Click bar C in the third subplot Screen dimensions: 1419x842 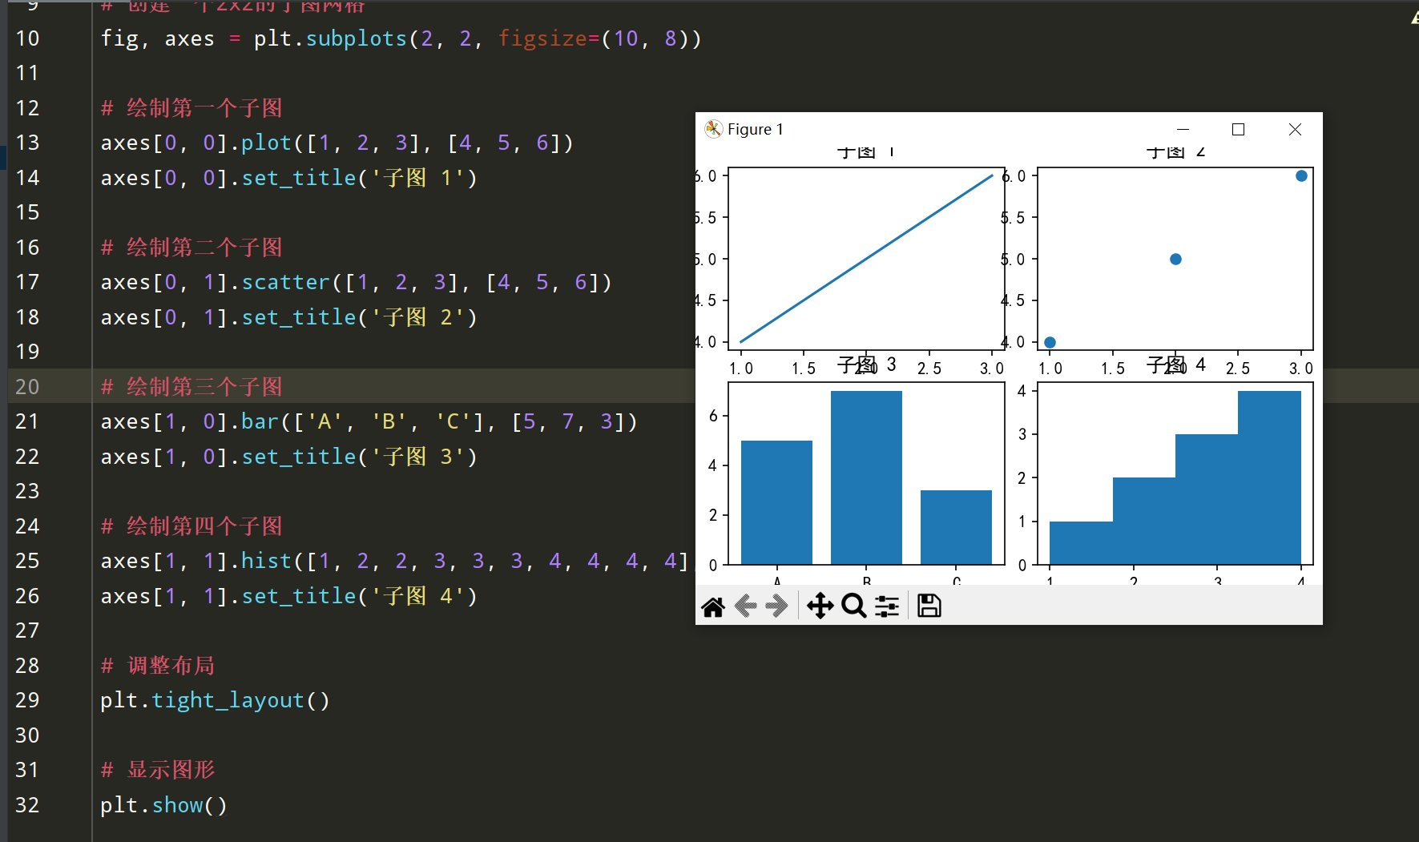pos(956,527)
